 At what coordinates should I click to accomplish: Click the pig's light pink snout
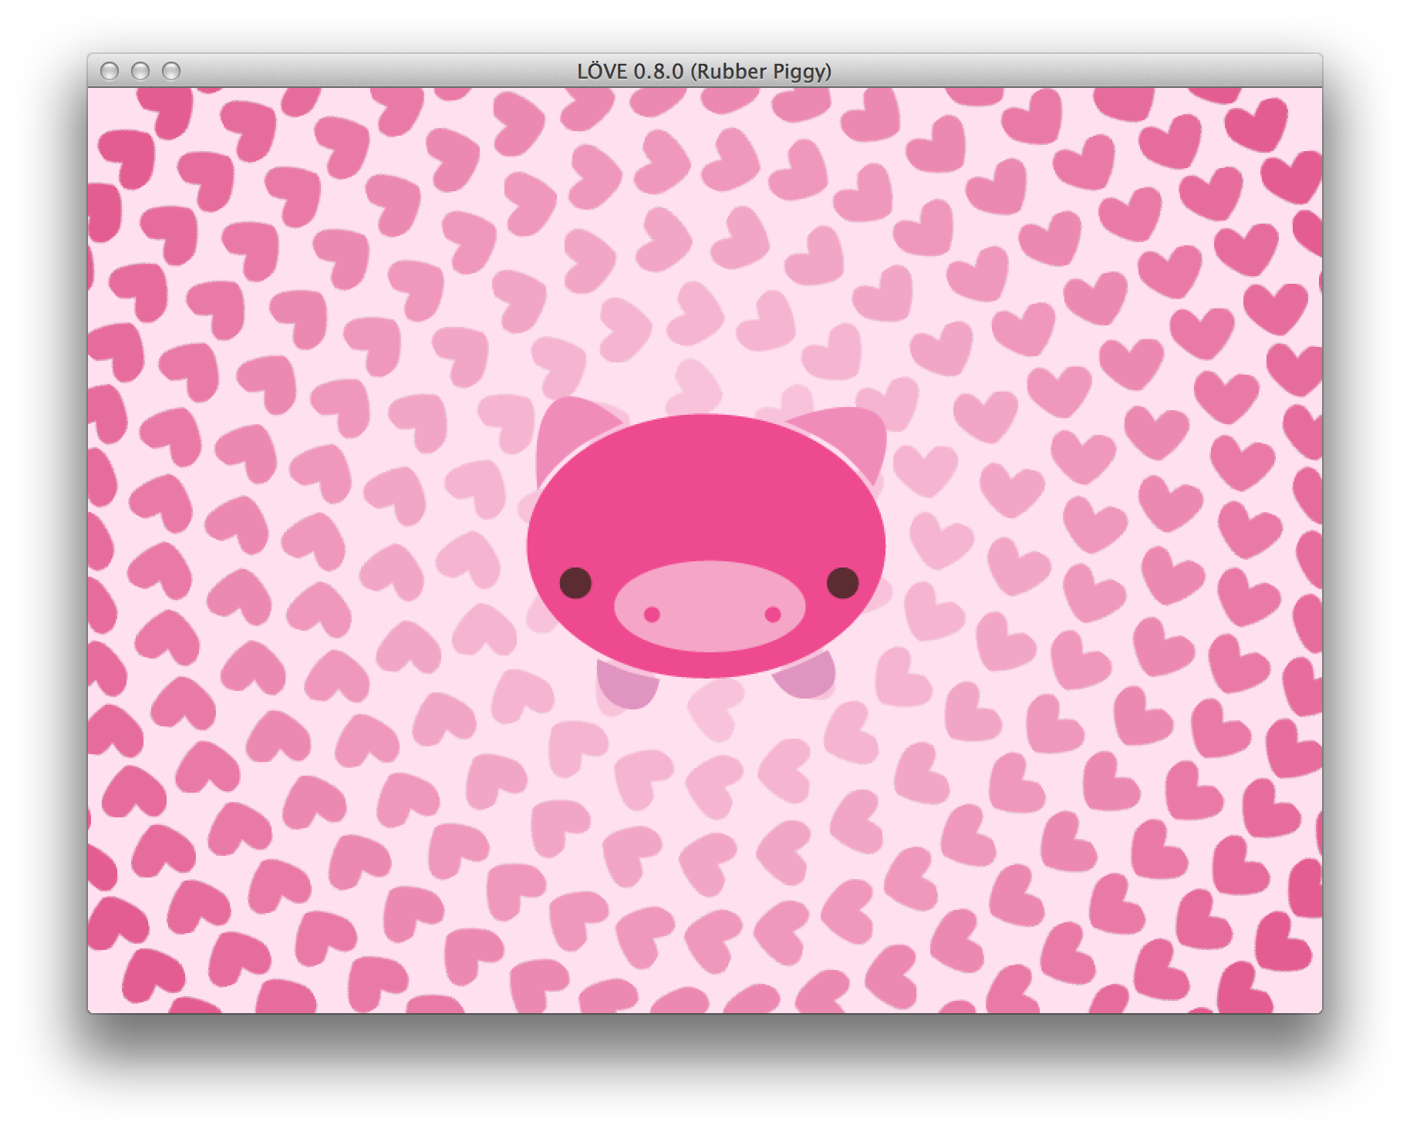tap(710, 607)
